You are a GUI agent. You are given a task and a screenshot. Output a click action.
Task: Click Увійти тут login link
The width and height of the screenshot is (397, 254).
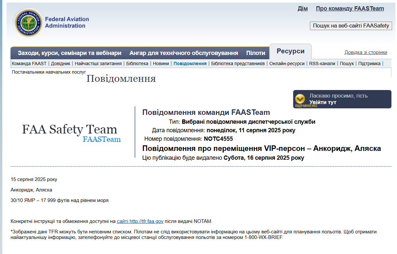pos(323,102)
